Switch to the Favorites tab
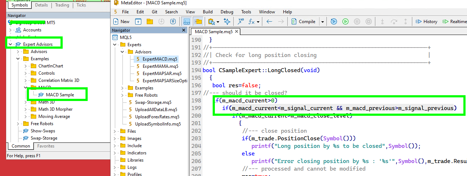The height and width of the screenshot is (176, 467). (x=46, y=146)
